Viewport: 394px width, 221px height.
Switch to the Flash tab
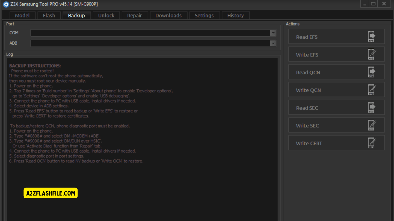click(x=49, y=15)
